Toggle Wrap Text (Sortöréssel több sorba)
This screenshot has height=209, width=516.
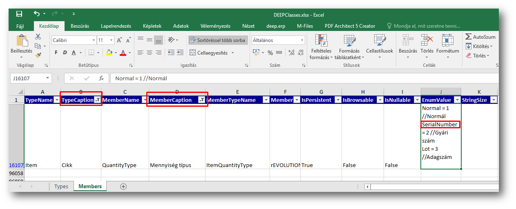coord(218,40)
